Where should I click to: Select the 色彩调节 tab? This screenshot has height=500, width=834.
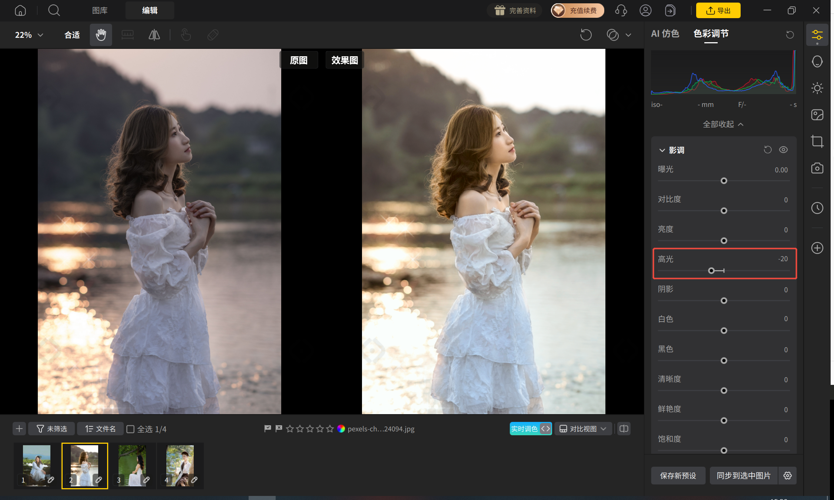711,34
